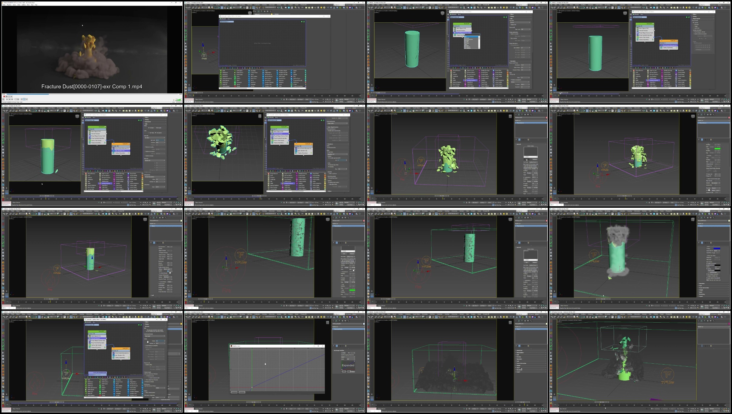Viewport: 732px width, 414px height.
Task: Open the Volume property dropdown under Mass
Action: click(520, 82)
